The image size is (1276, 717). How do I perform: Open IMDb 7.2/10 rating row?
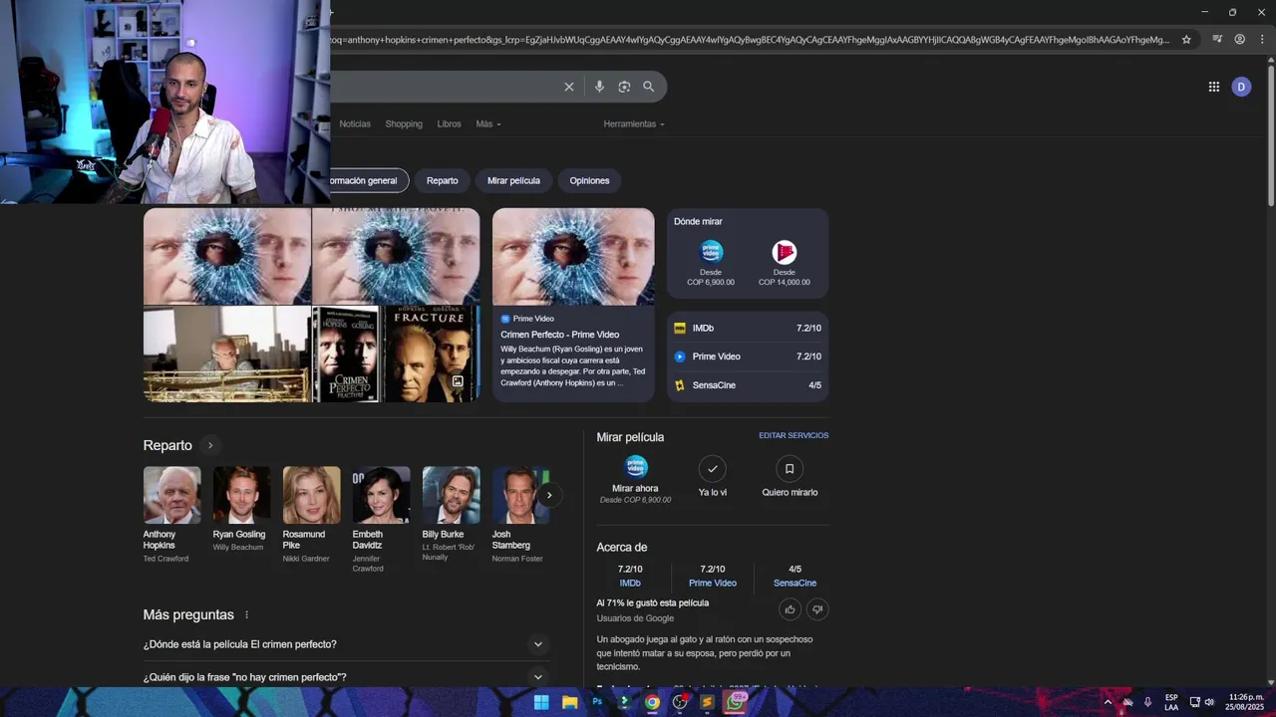[x=748, y=328]
